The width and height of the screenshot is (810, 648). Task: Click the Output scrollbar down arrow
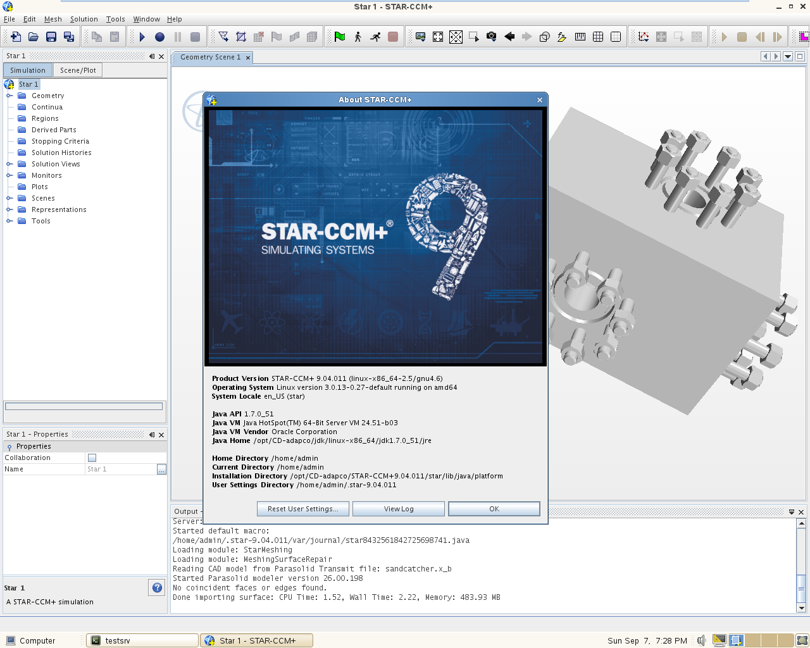pos(801,608)
